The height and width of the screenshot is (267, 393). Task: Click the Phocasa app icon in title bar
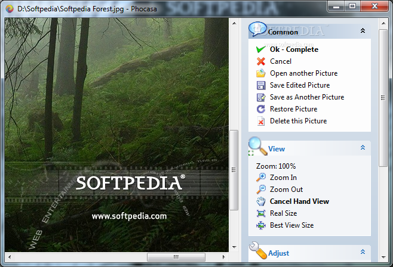coord(10,9)
